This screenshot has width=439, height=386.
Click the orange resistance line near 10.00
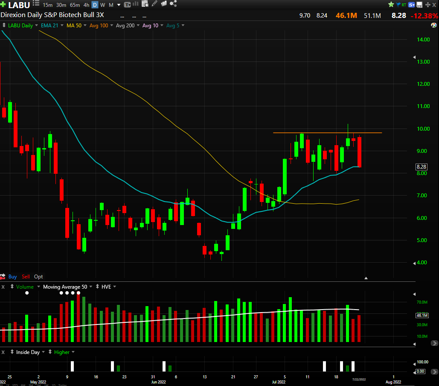pyautogui.click(x=327, y=133)
